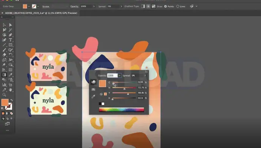The width and height of the screenshot is (261, 148).
Task: Activate the Hand tool
Action: coord(11,90)
